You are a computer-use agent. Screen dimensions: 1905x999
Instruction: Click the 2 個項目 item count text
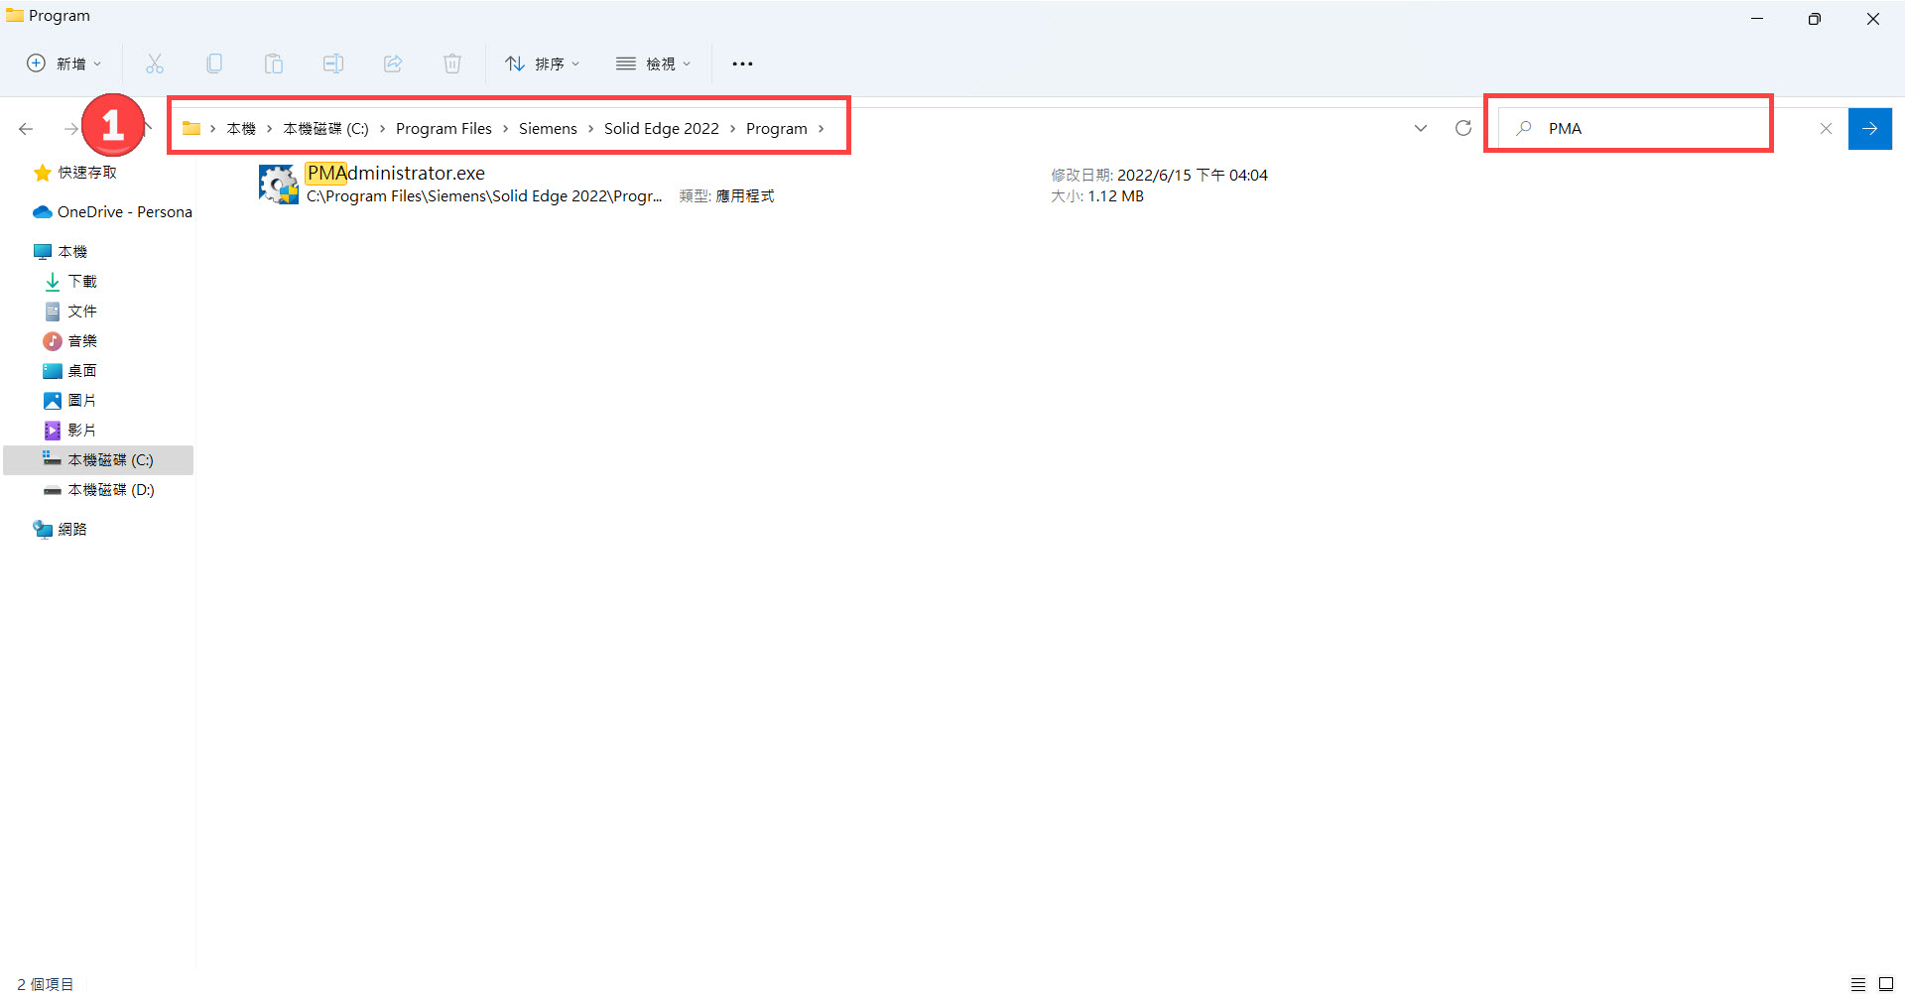click(46, 984)
